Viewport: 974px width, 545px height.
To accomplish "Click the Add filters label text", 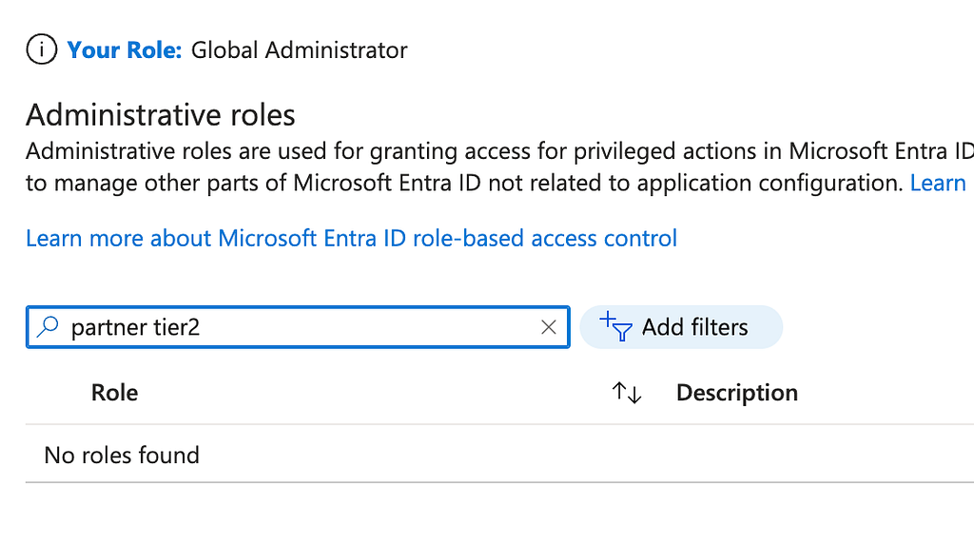I will click(x=694, y=327).
